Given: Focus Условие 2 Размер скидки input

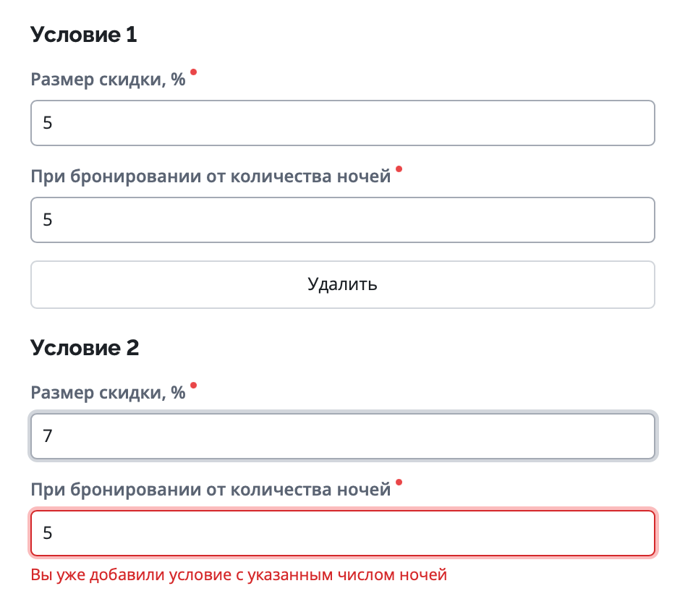Looking at the screenshot, I should [342, 436].
